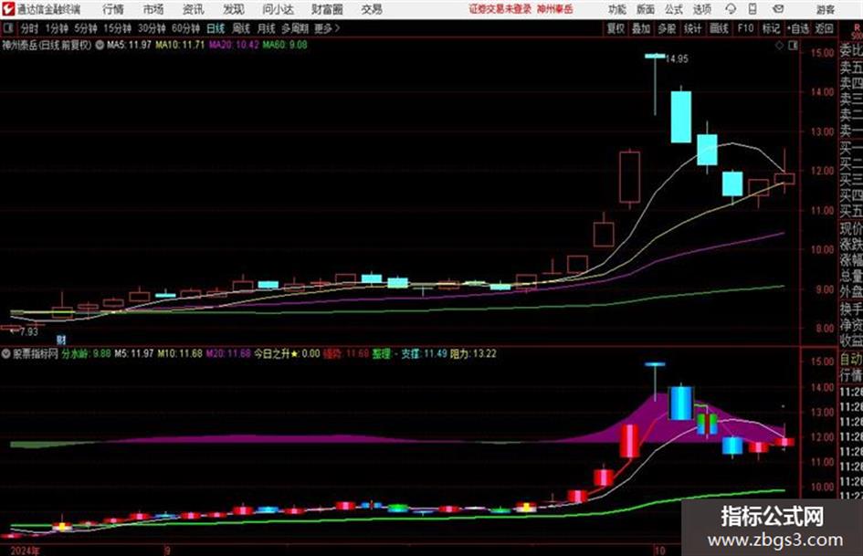This screenshot has height=556, width=863.
Task: Select the 多周期 multi-period tab
Action: coord(295,28)
